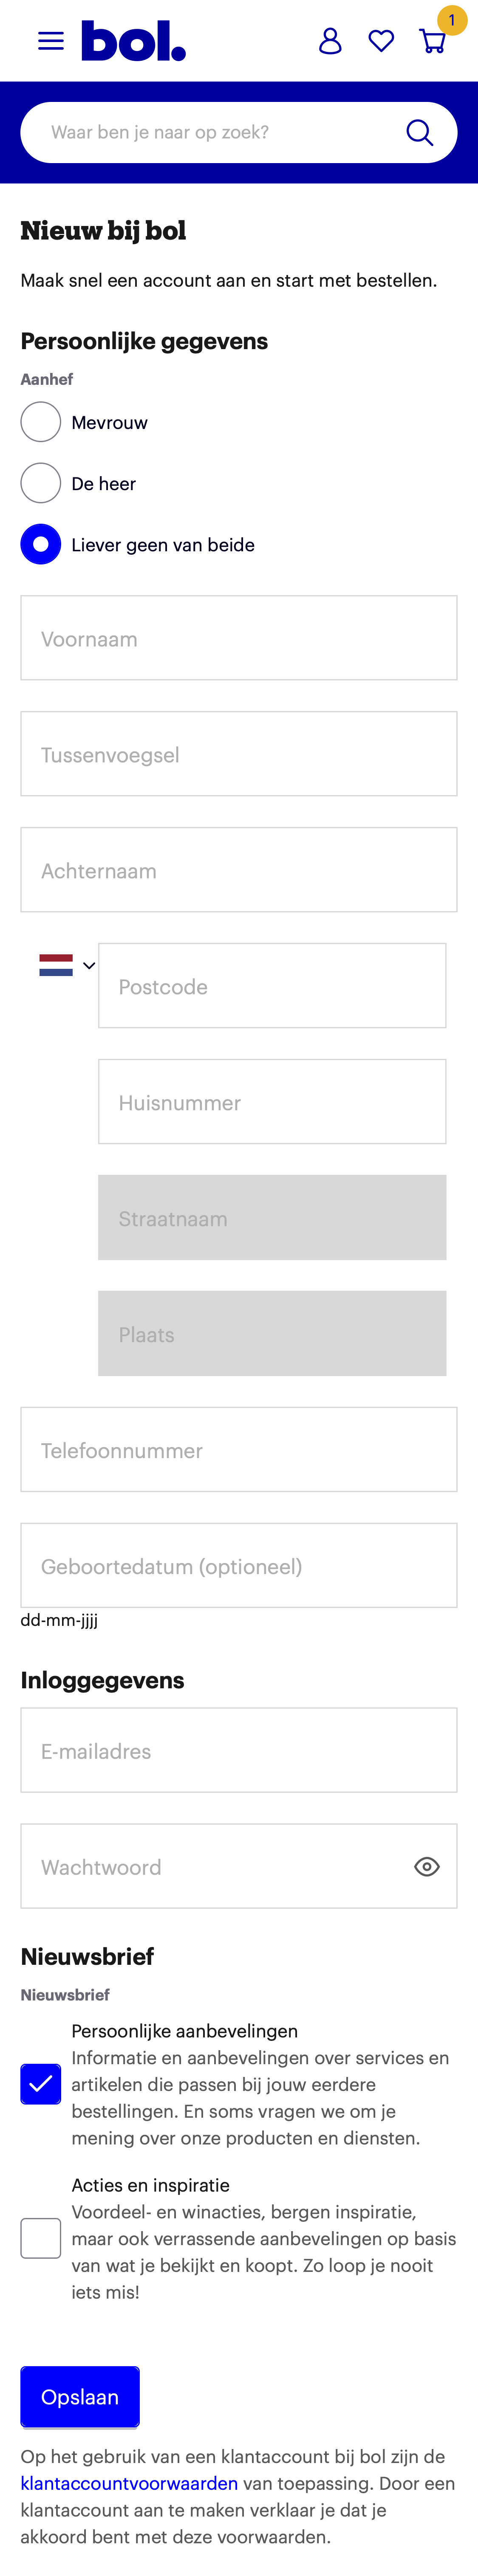This screenshot has height=2576, width=478.
Task: Open the Geboortedatum date field
Action: [238, 1566]
